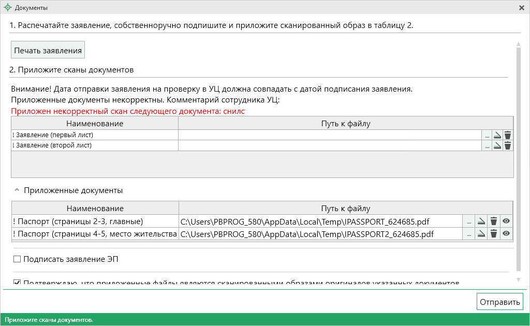Scan Паспорт (страницы 4-5) document

(x=481, y=234)
